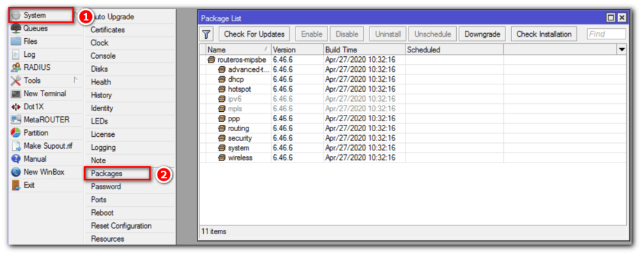The image size is (640, 253).
Task: Click the Check For Updates button
Action: [x=254, y=34]
